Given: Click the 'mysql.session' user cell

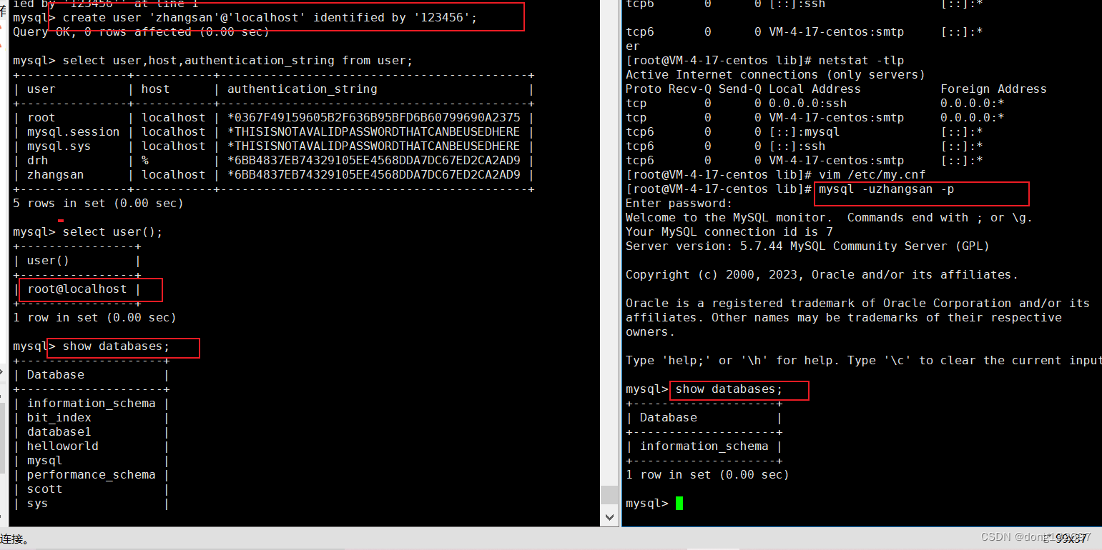Looking at the screenshot, I should pos(73,132).
